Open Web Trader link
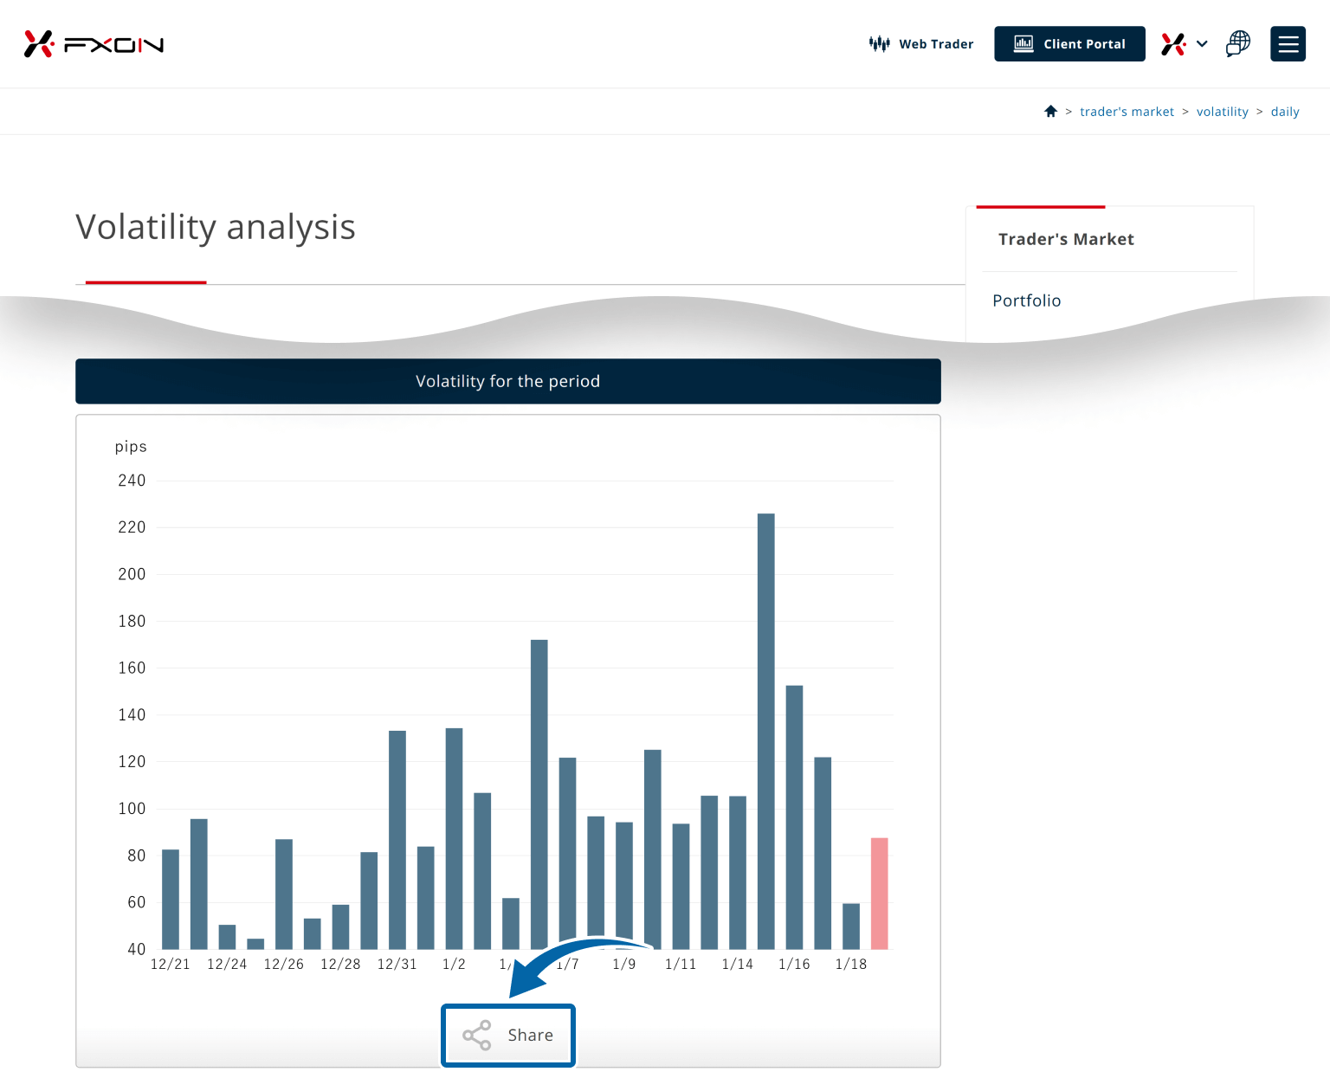 click(x=921, y=44)
